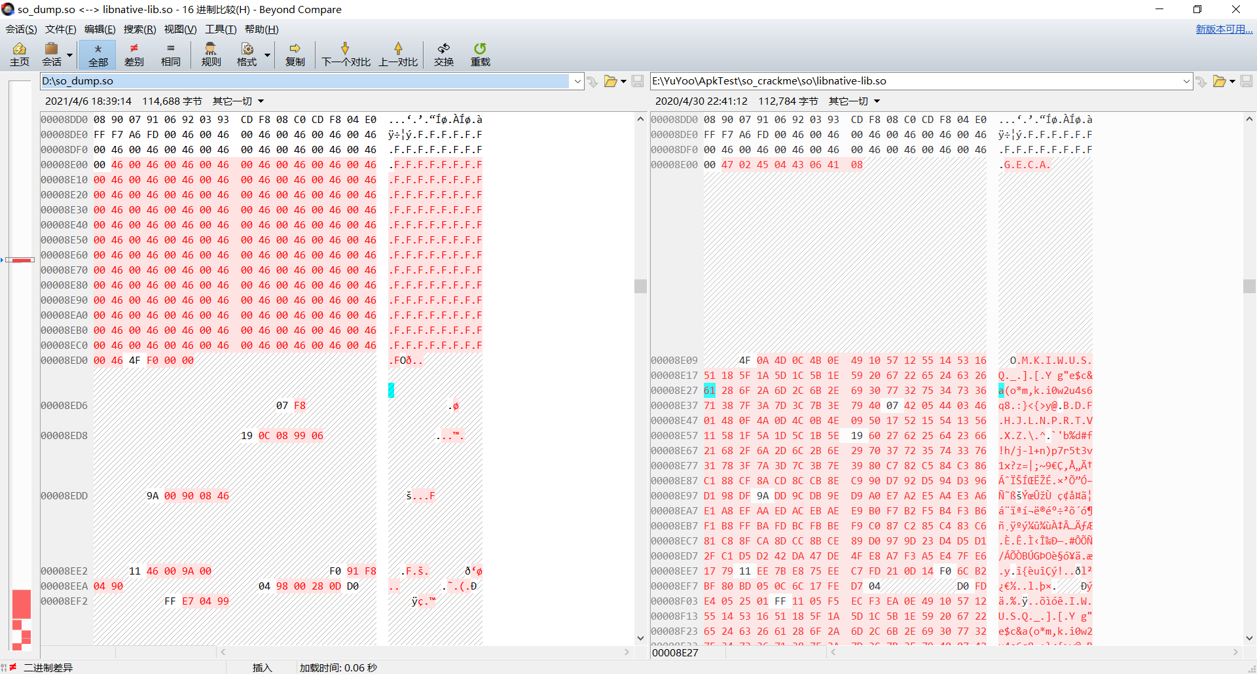Click right pane browse arrow icon

coord(1201,81)
